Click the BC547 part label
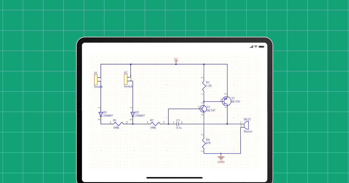 211,111
